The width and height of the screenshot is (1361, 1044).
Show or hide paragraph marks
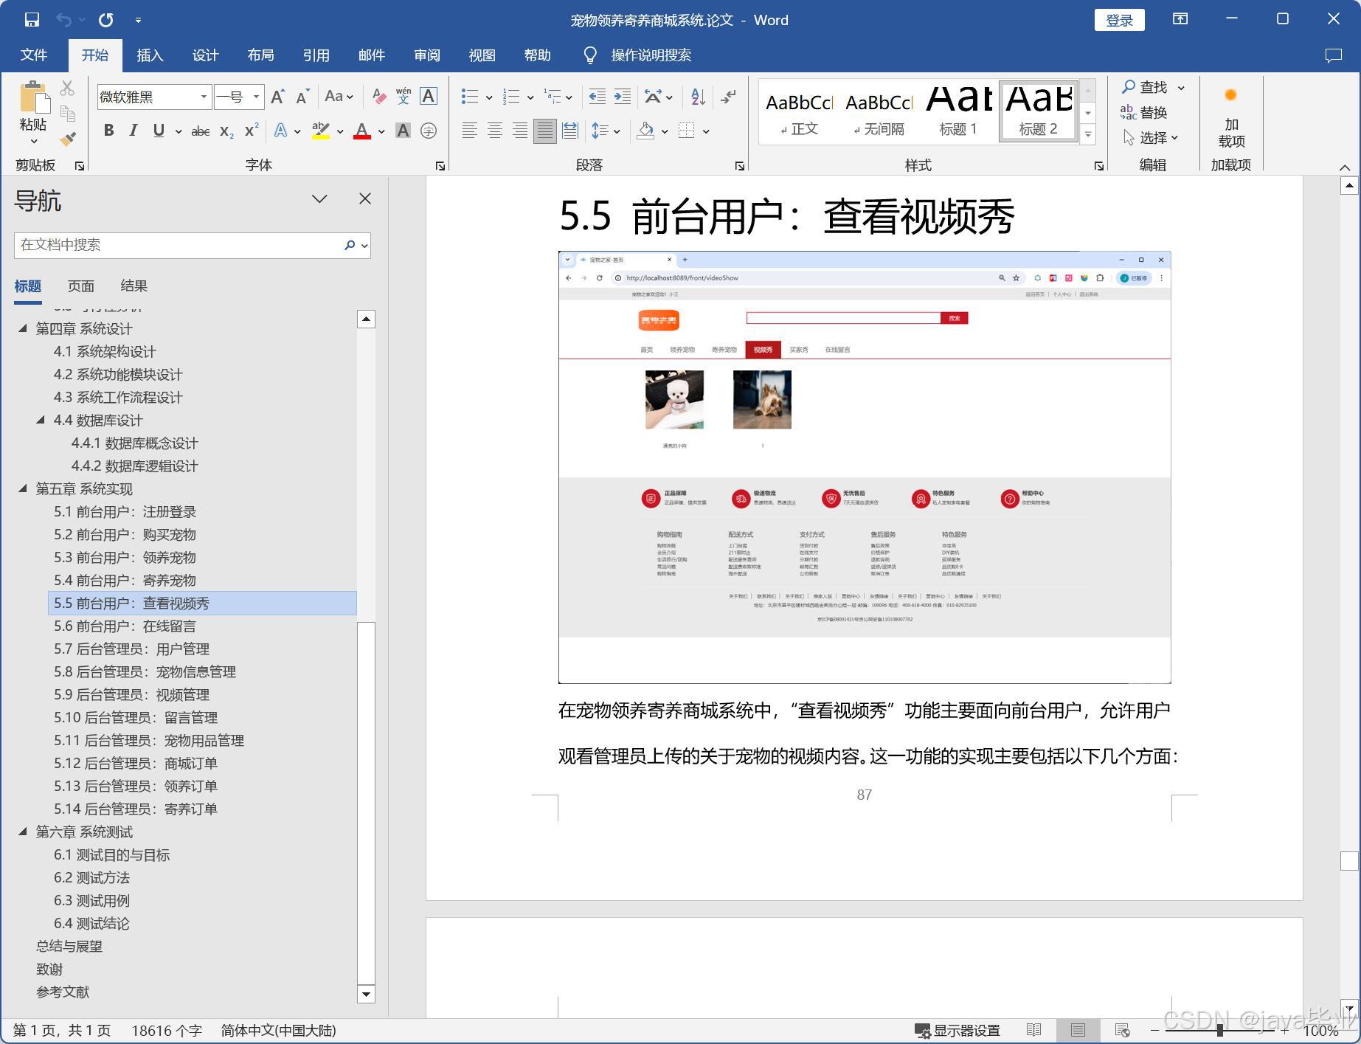tap(728, 97)
